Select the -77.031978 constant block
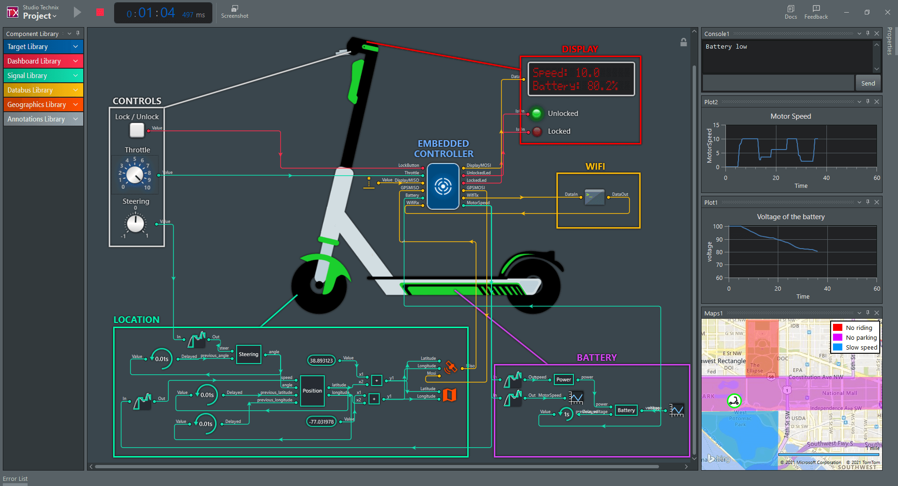 click(x=321, y=422)
